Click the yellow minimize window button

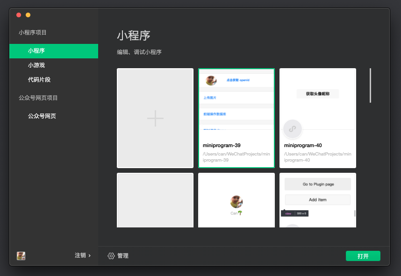[28, 15]
